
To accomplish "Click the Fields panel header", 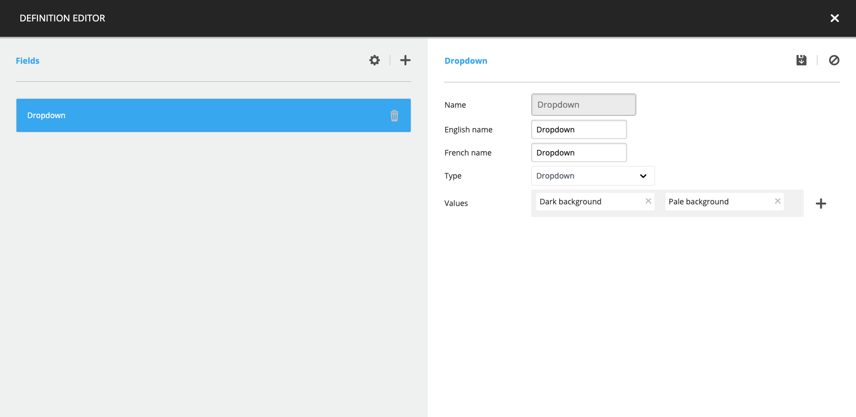I will (x=28, y=60).
